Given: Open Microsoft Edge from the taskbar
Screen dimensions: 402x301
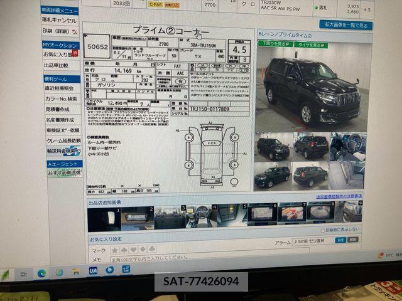Looking at the screenshot, I should tap(41, 273).
